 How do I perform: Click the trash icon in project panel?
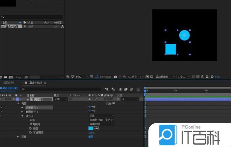click(26, 77)
